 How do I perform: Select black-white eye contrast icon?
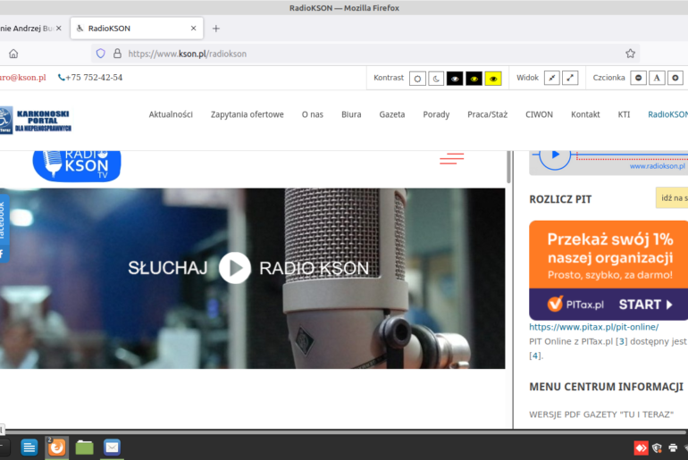click(455, 79)
